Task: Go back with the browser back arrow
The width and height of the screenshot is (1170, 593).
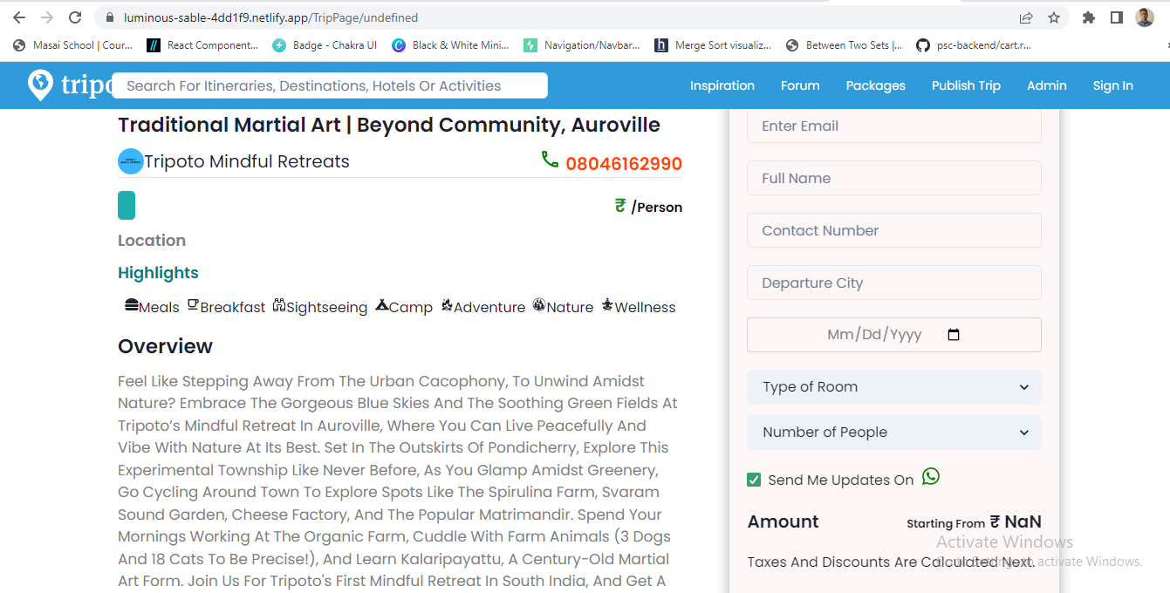Action: [x=19, y=17]
